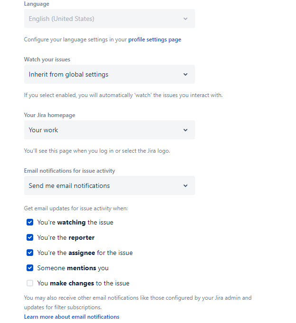Click chevron arrow in Jira homepage dropdown
Screen dimensions: 296x323
tap(185, 130)
